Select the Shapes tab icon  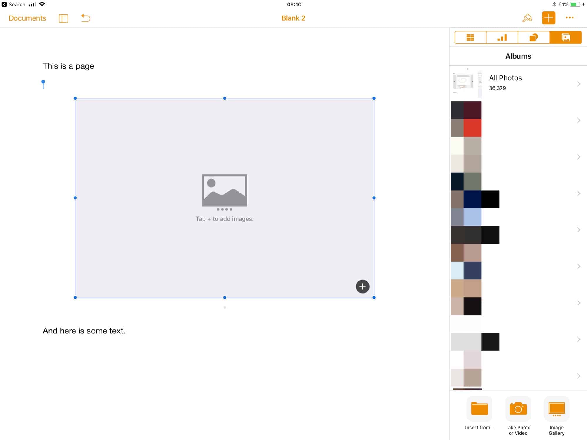[x=534, y=37]
